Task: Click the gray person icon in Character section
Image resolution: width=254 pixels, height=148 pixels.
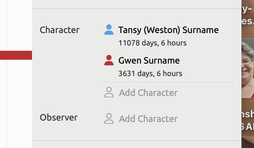Action: pyautogui.click(x=109, y=92)
